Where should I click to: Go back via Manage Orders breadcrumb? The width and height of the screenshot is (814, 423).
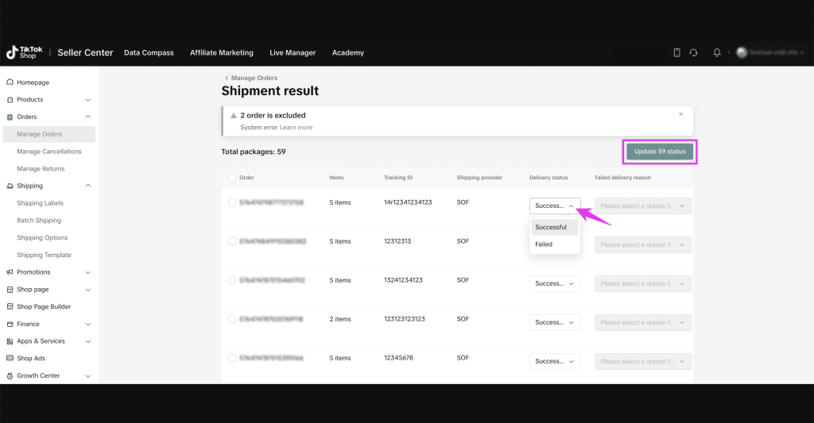point(253,78)
